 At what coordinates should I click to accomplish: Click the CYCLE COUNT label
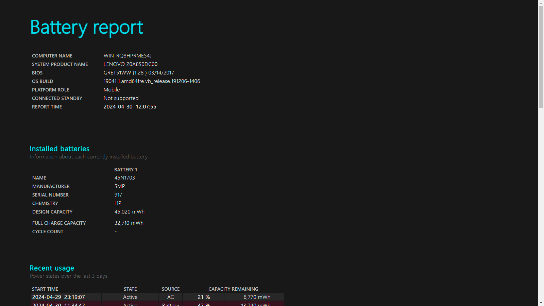[48, 232]
